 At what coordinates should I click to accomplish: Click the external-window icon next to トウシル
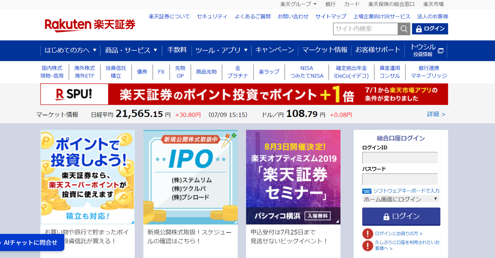click(440, 51)
